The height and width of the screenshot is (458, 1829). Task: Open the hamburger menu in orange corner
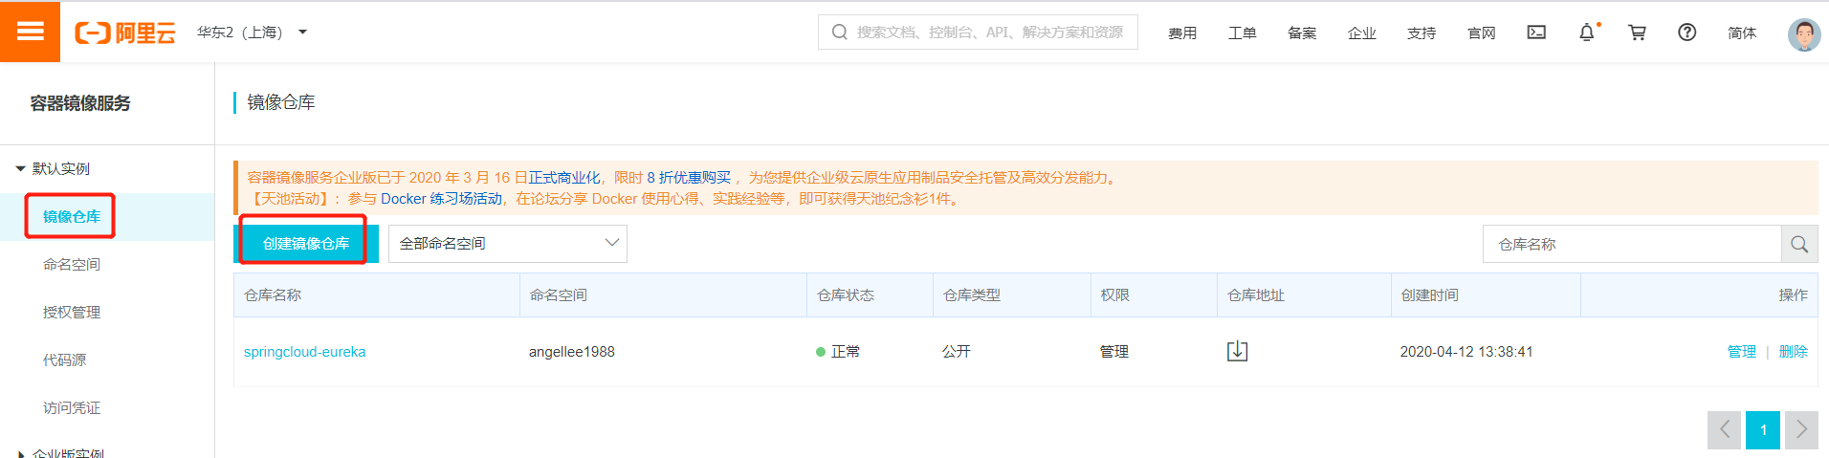click(30, 32)
